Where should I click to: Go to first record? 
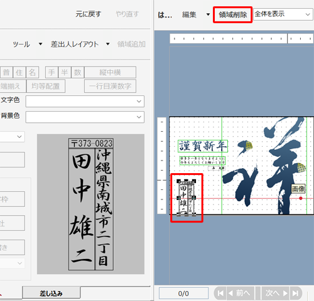(220, 293)
